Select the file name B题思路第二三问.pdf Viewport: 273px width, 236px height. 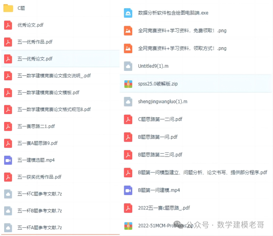click(x=160, y=155)
